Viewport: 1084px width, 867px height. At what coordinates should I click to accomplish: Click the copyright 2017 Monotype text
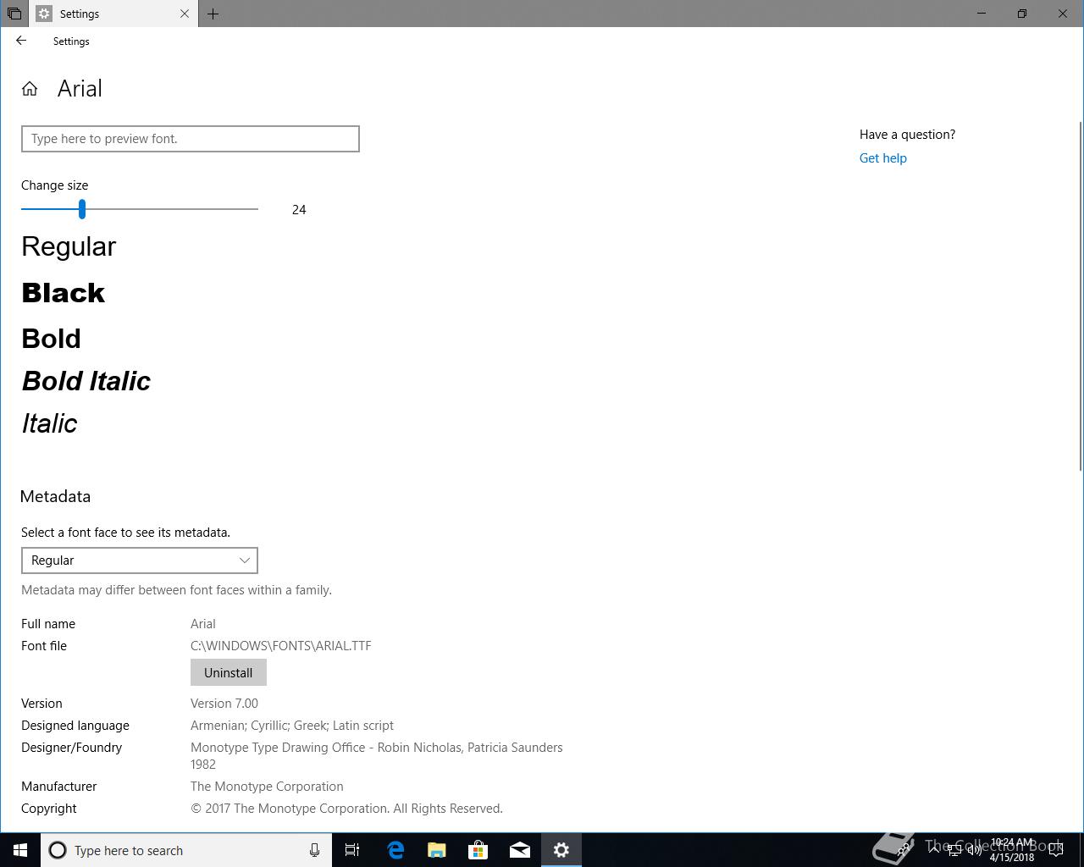(x=346, y=809)
